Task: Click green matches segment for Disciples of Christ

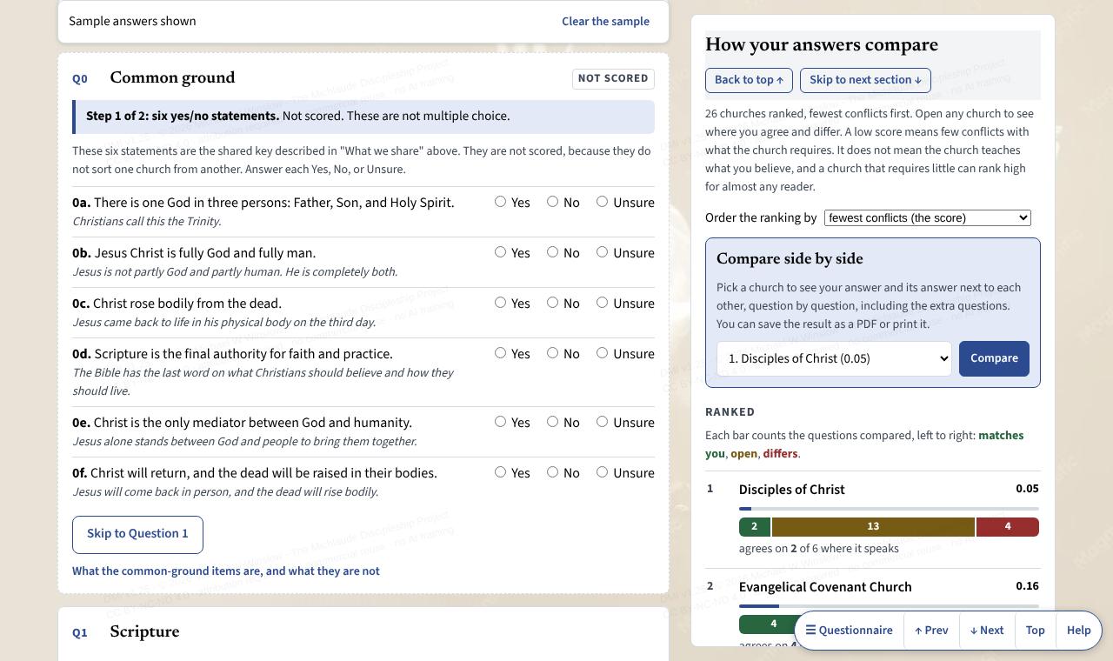Action: 754,526
